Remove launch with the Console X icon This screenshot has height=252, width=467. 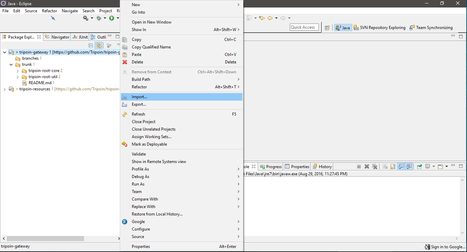(x=367, y=166)
